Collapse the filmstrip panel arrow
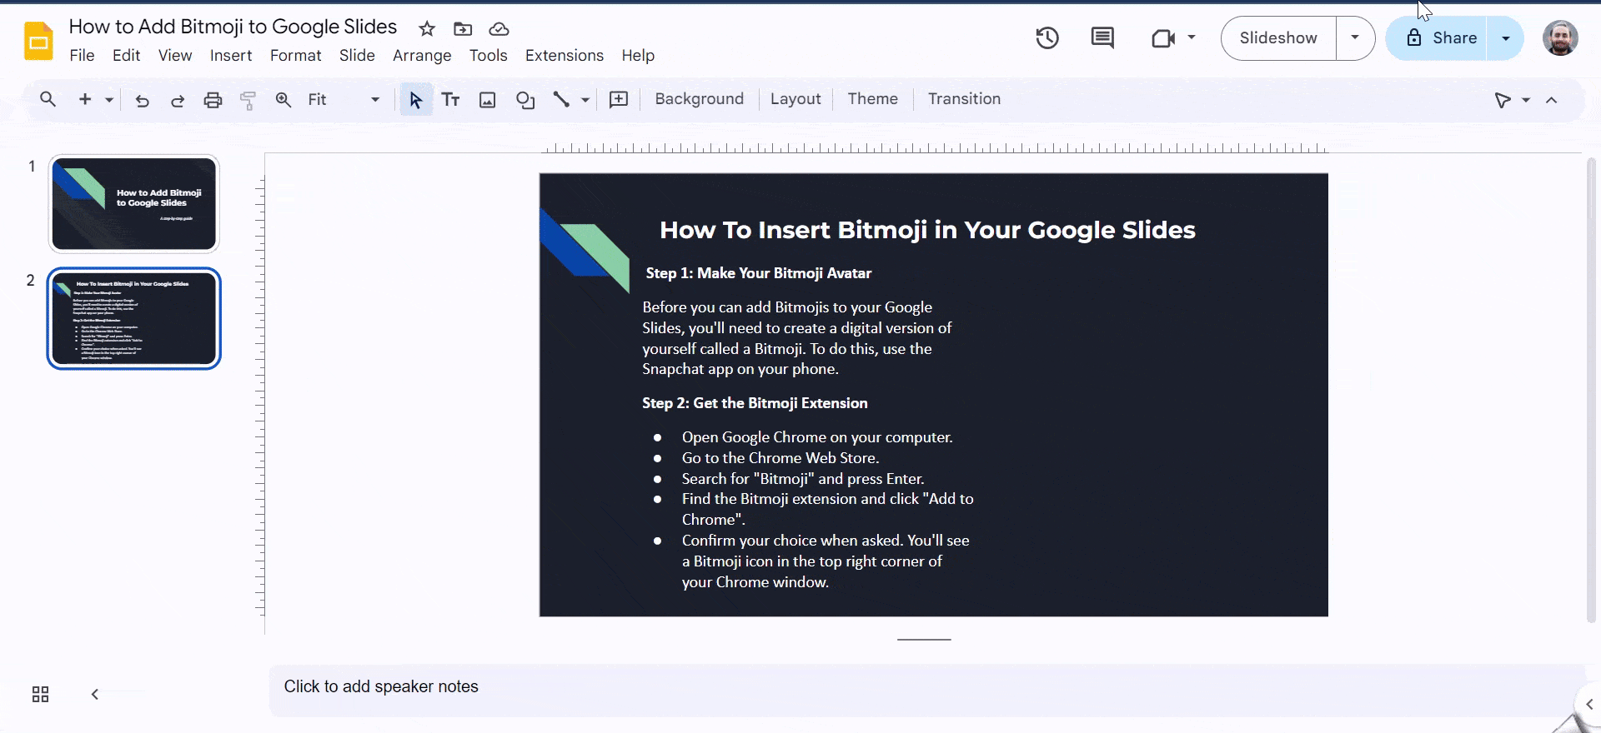 coord(95,694)
